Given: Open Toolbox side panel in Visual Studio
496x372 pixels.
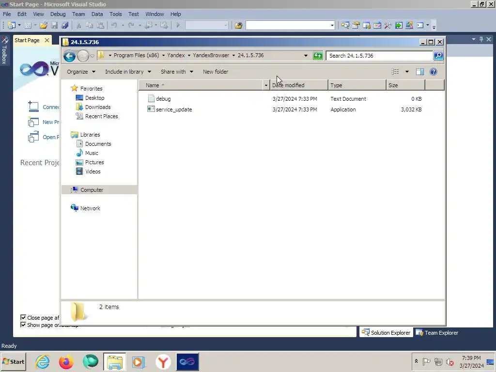Looking at the screenshot, I should 4,50.
